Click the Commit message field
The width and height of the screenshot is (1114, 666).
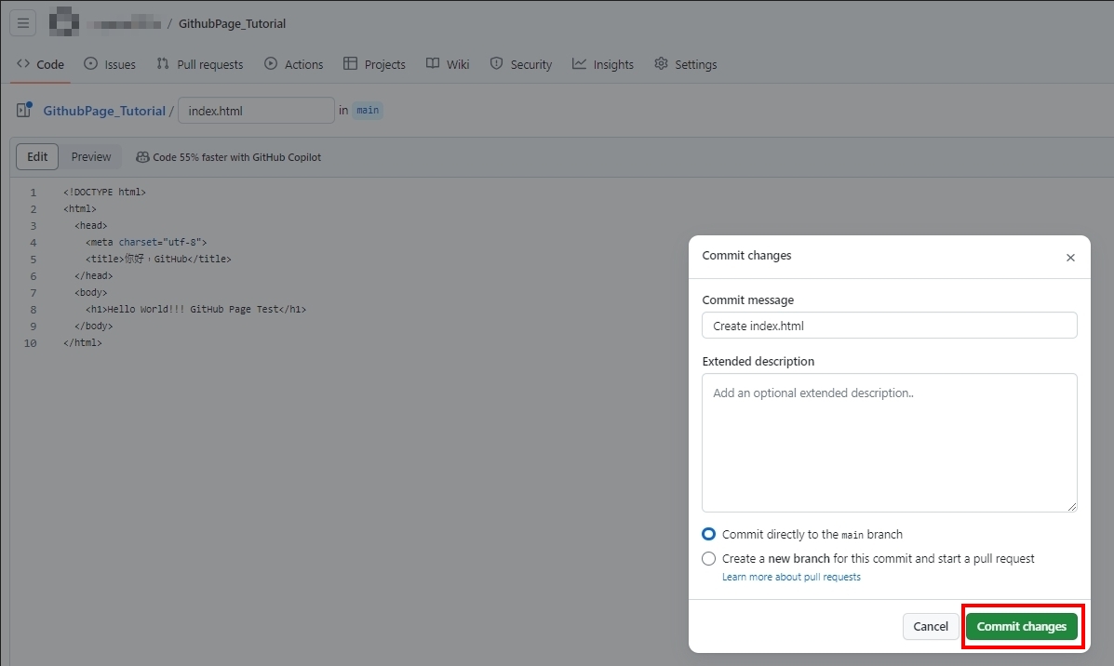[889, 326]
